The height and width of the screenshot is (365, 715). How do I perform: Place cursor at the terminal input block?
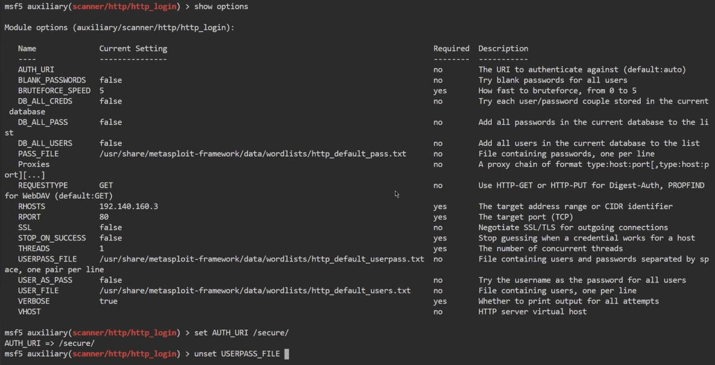(x=286, y=354)
